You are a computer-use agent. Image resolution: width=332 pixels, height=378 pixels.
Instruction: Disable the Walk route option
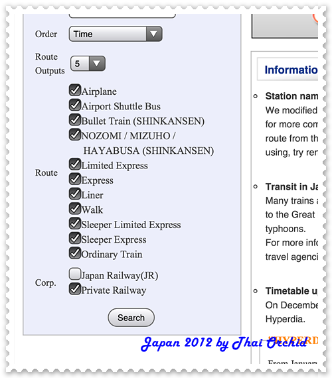point(75,208)
